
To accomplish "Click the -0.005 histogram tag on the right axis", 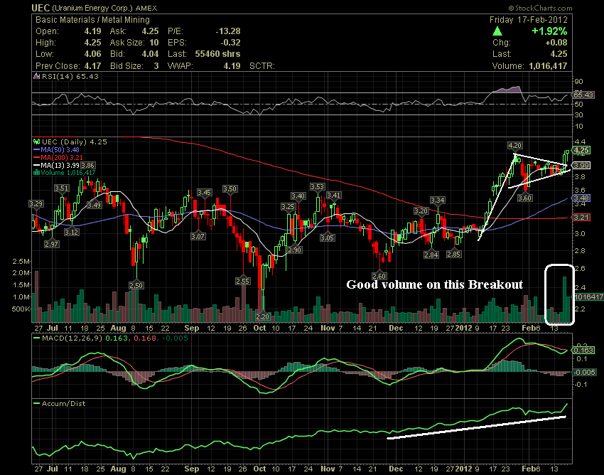I will [584, 373].
